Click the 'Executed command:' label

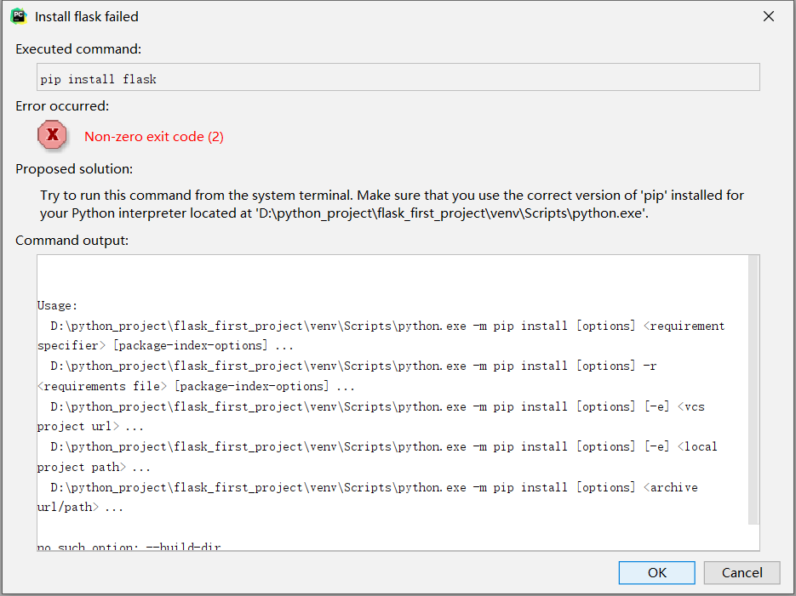[x=78, y=49]
